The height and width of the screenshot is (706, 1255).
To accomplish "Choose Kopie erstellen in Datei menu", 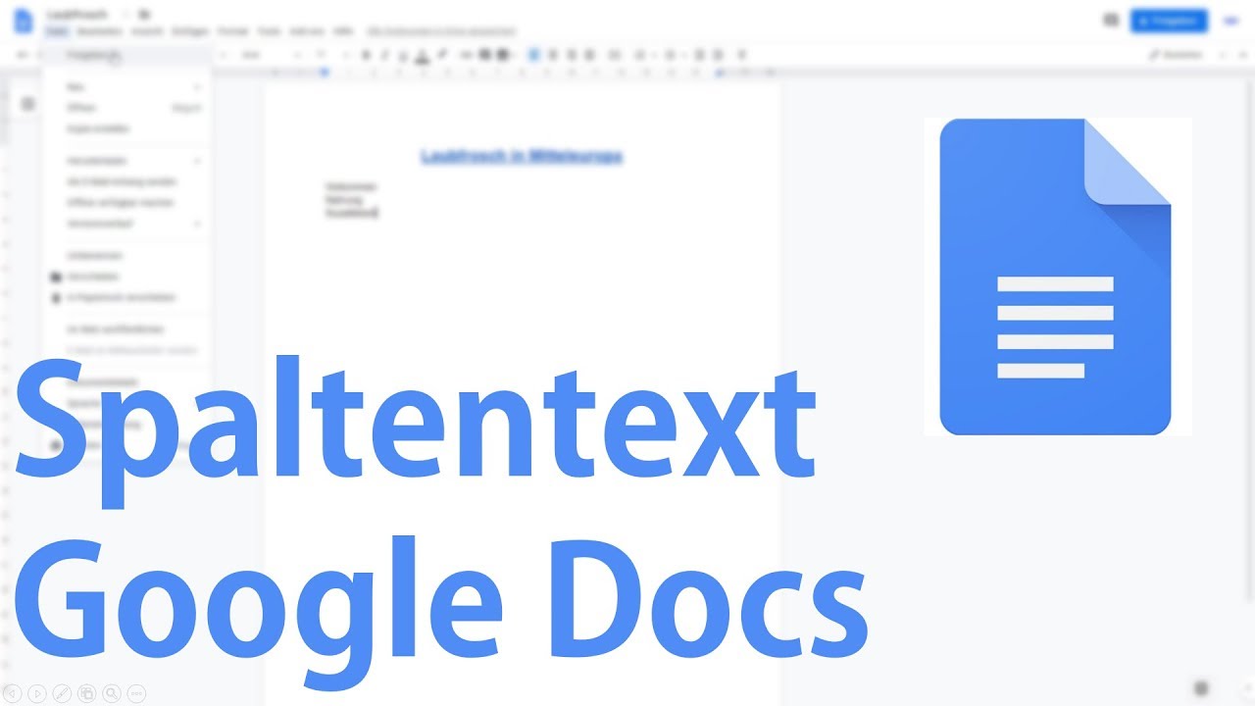I will [x=98, y=128].
